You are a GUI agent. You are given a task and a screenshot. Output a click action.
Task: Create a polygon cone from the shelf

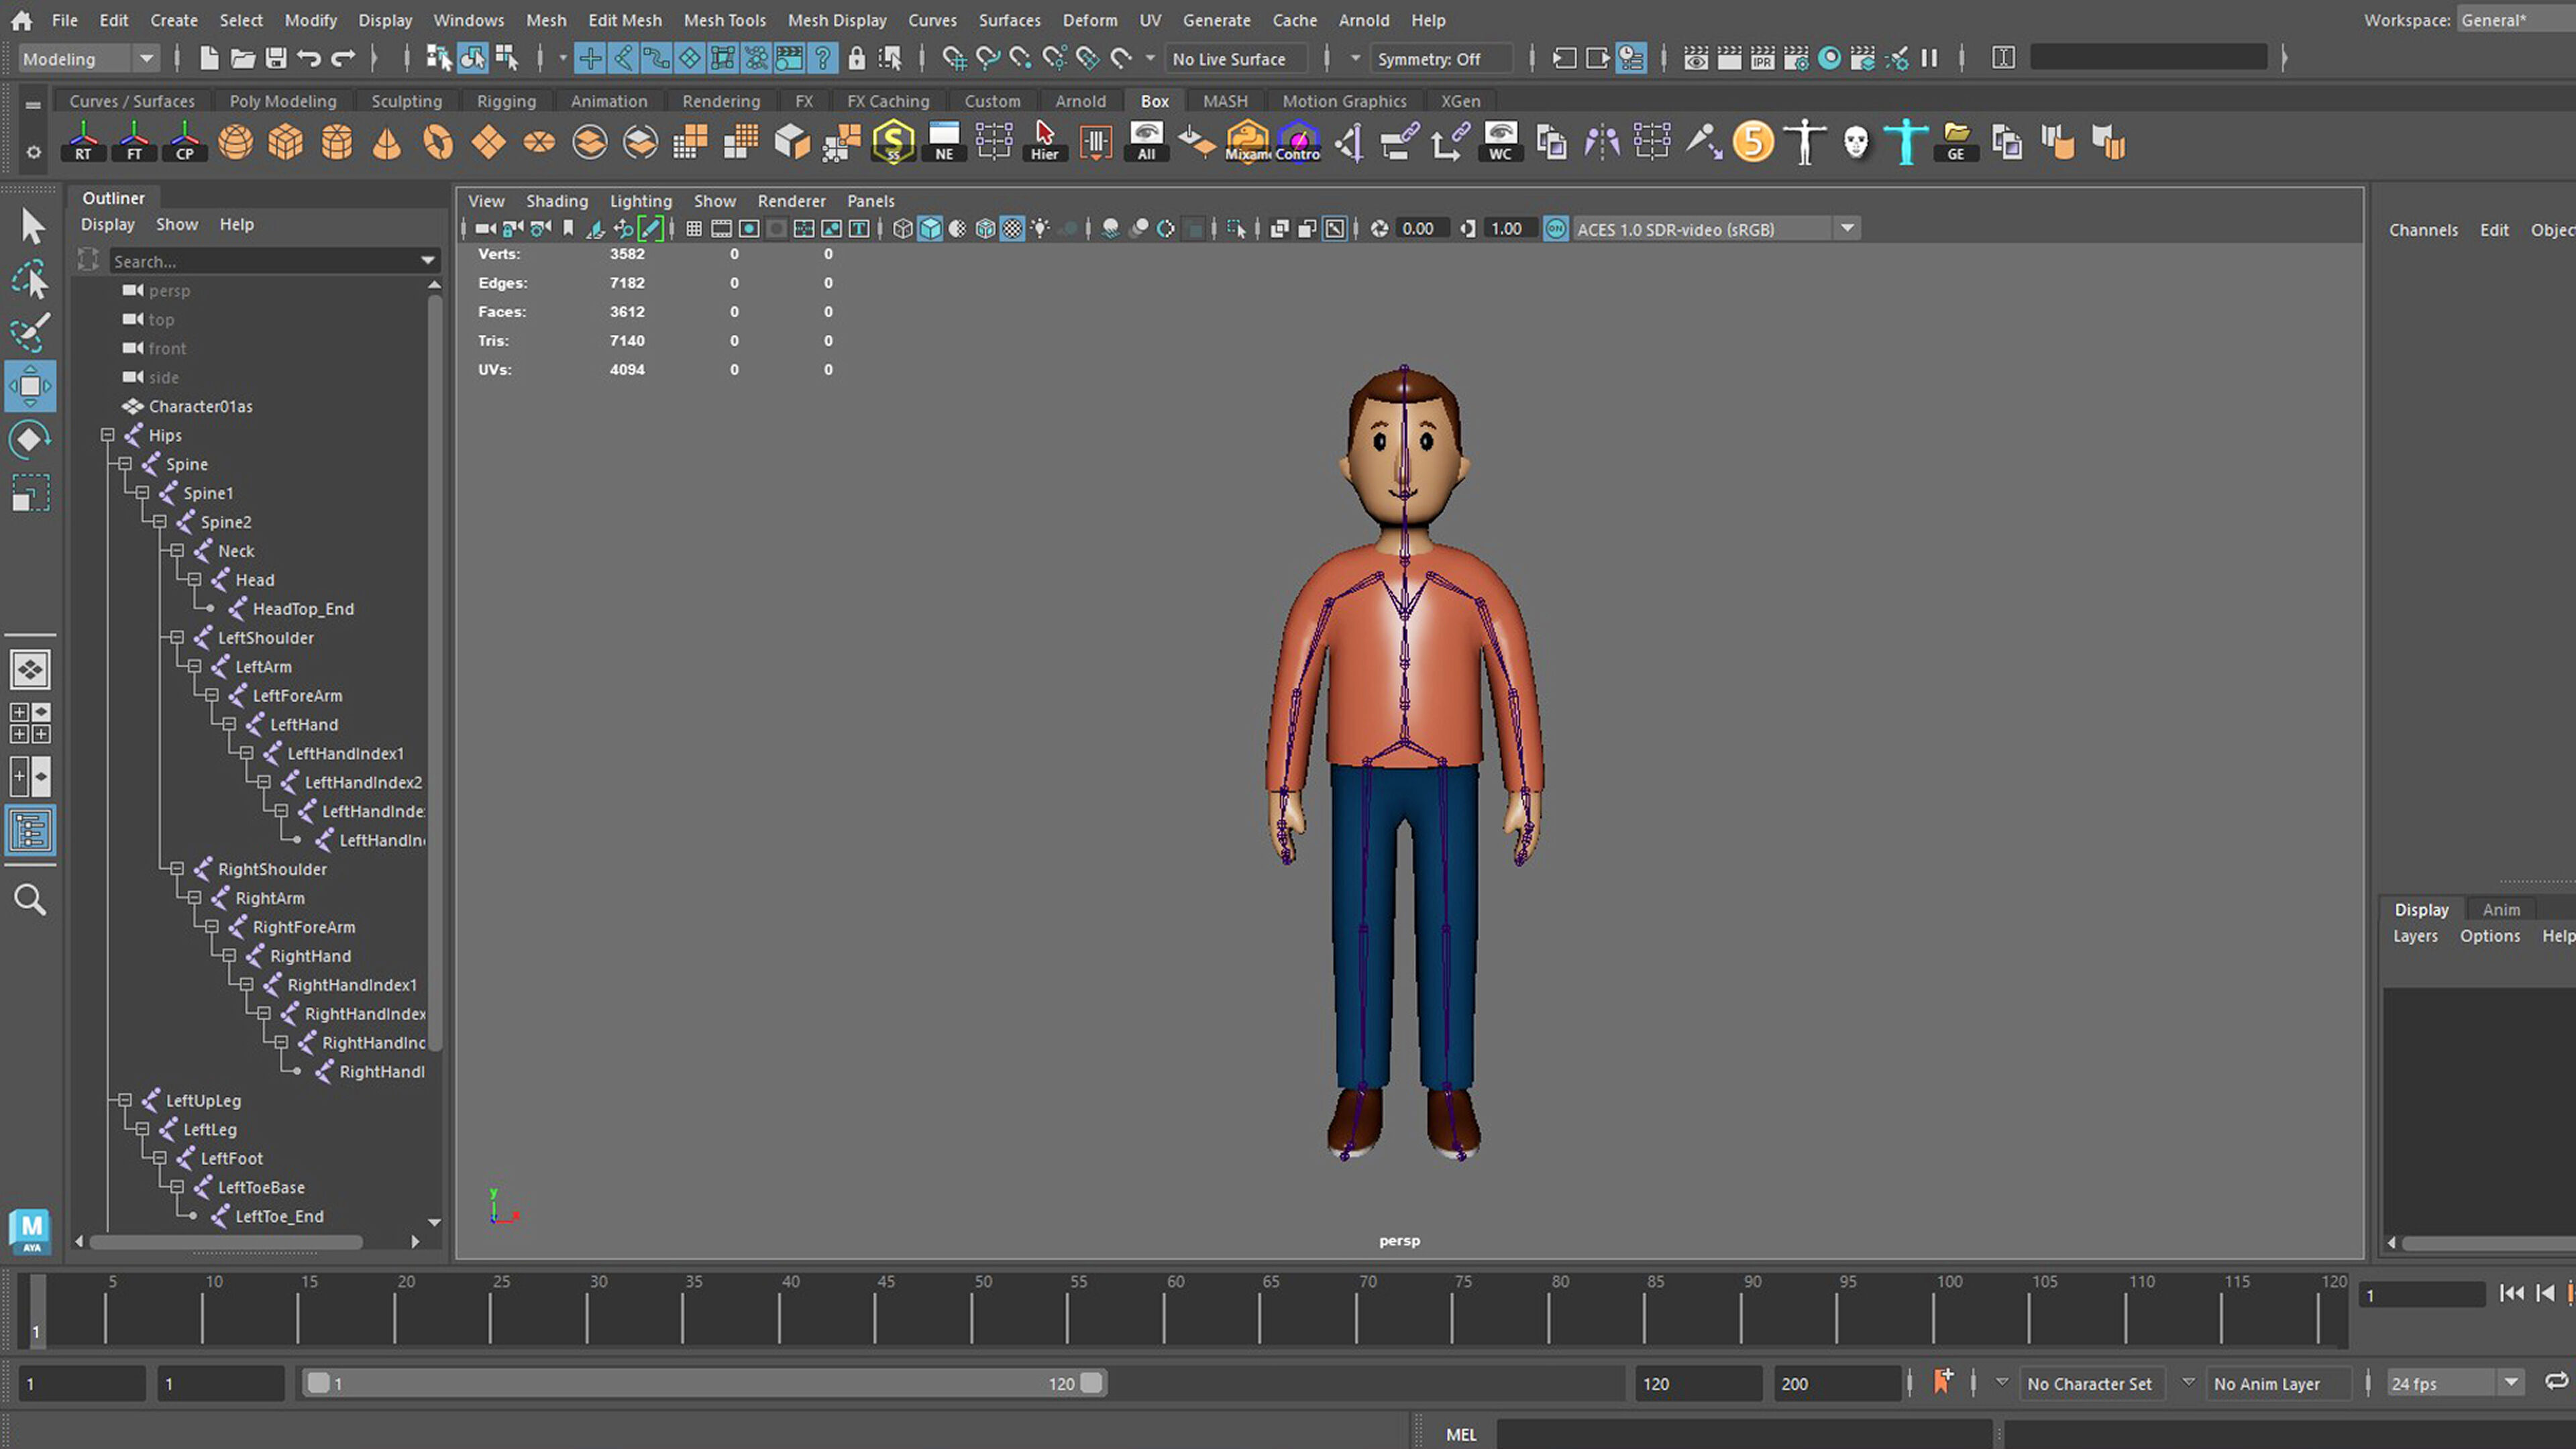tap(387, 142)
